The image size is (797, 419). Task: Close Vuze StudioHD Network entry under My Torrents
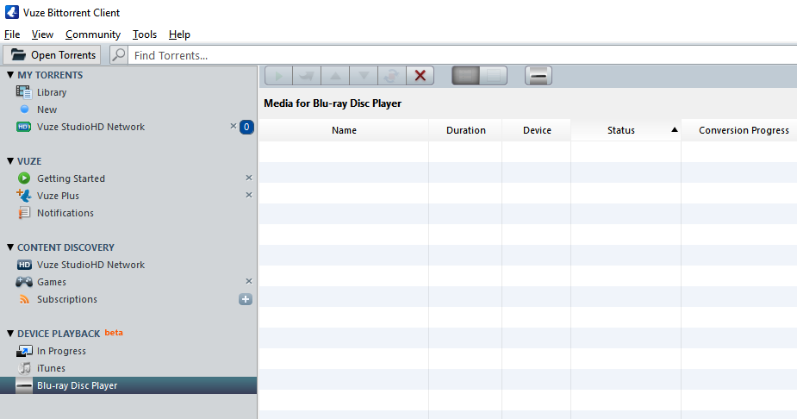pos(233,126)
